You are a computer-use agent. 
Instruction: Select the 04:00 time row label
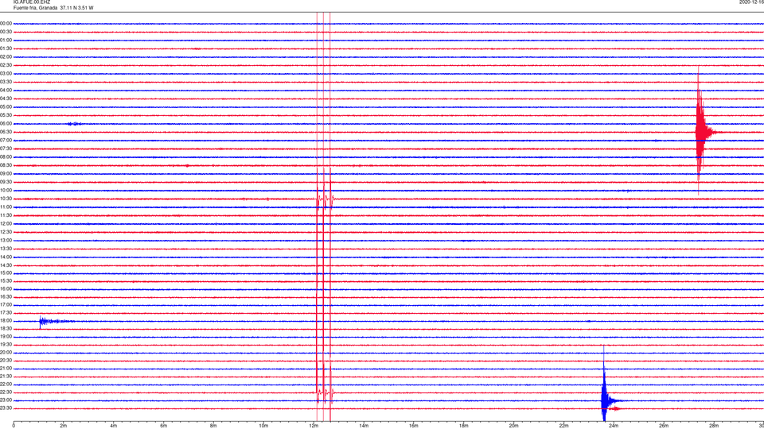coord(6,90)
